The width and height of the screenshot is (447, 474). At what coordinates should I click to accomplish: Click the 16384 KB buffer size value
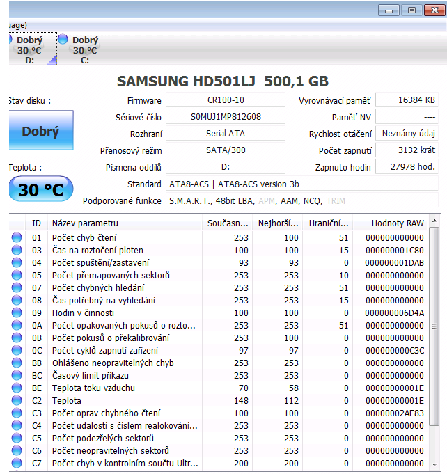click(407, 100)
